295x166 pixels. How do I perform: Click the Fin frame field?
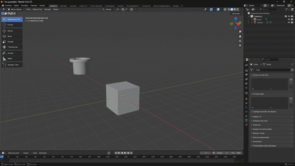[x=236, y=153]
